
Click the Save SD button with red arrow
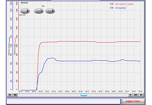click(x=25, y=11)
